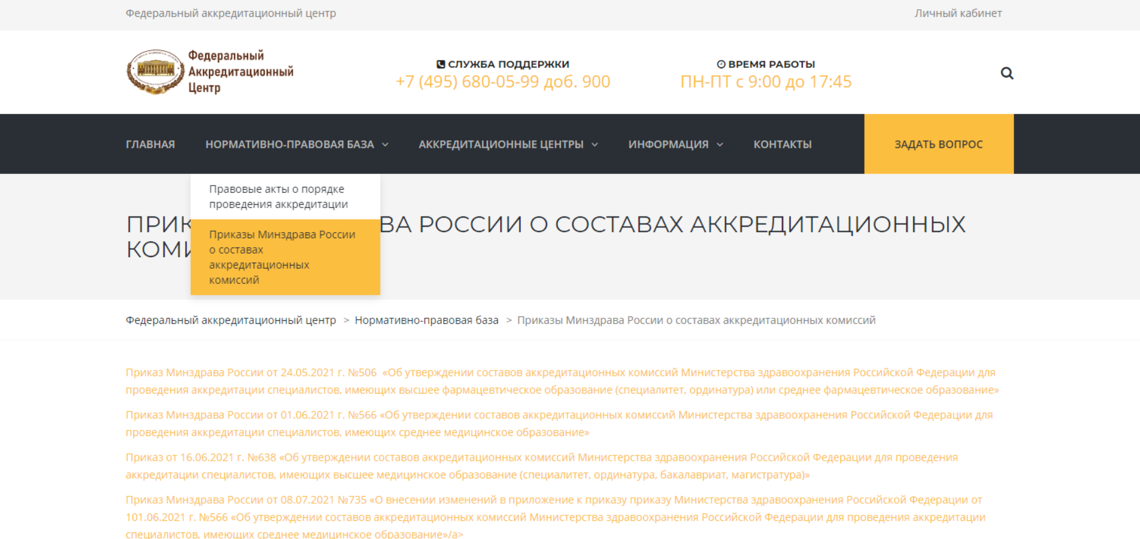Viewport: 1140px width, 539px height.
Task: Select Правовые акты о порядке проведения аккредитации
Action: coord(278,196)
